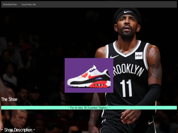The height and width of the screenshot is (133, 178).
Task: Click the Air Max 90 shoe image
Action: tap(89, 75)
